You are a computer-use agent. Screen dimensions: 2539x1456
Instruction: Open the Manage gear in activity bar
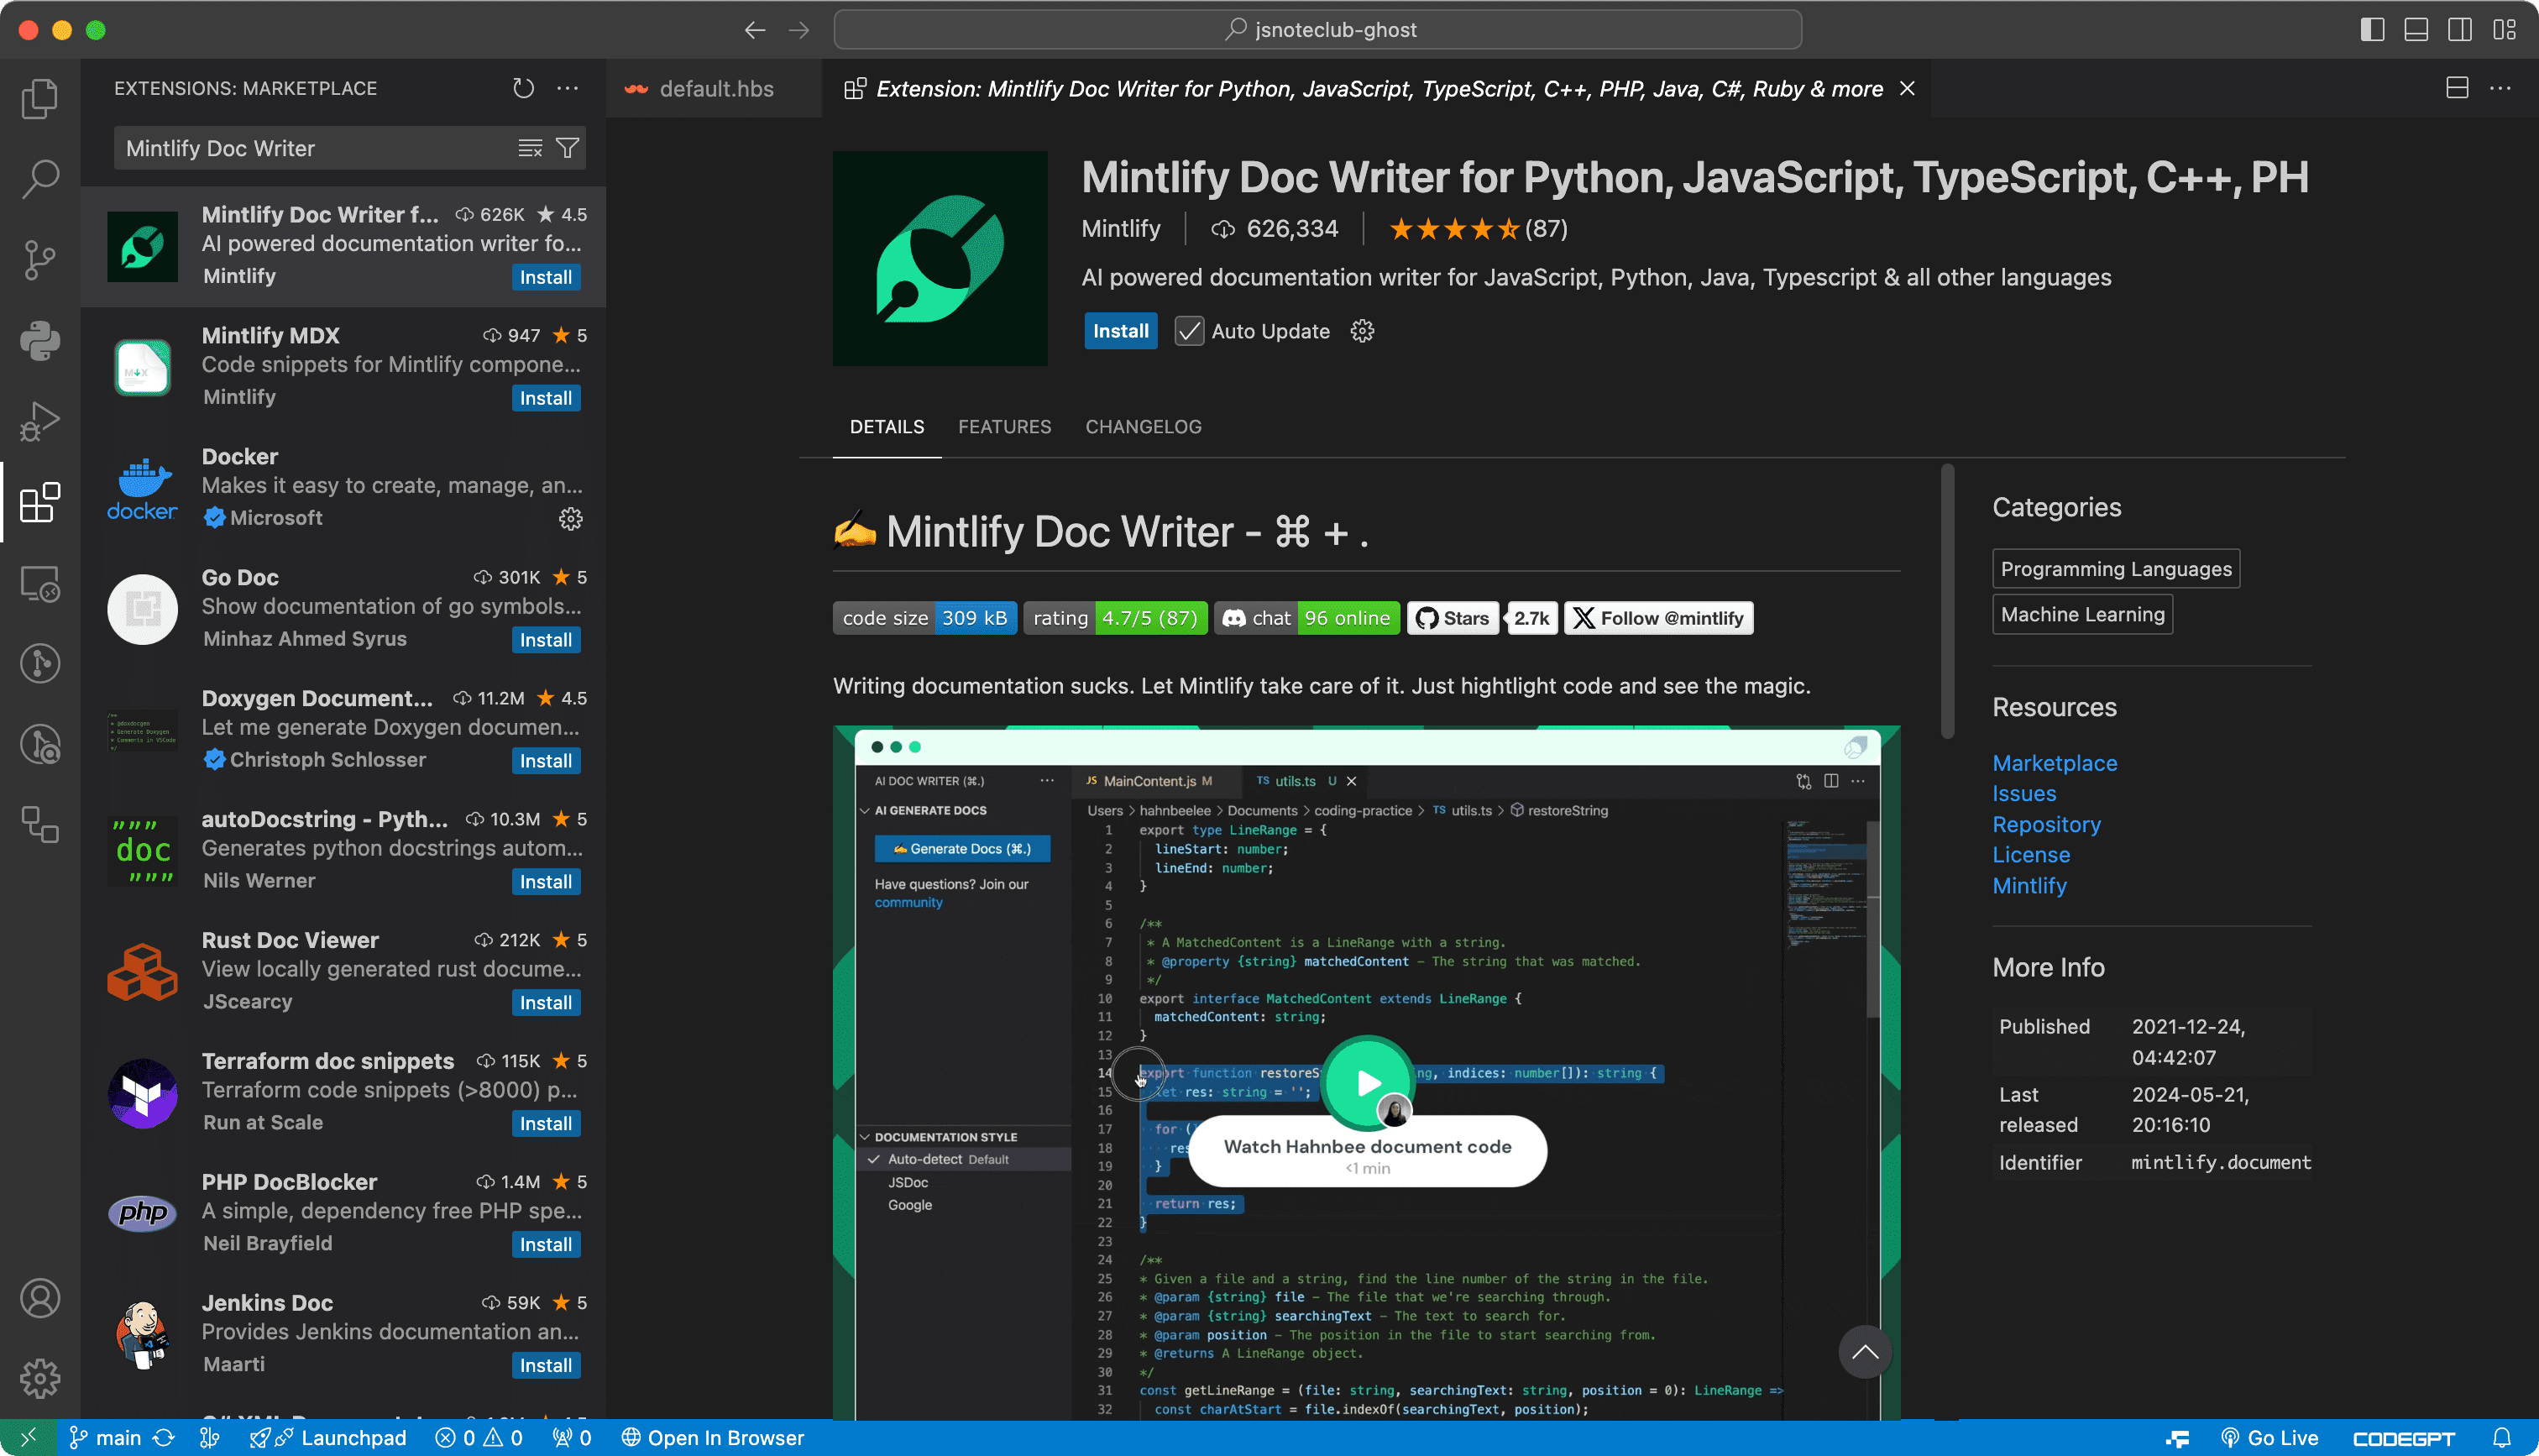(40, 1379)
